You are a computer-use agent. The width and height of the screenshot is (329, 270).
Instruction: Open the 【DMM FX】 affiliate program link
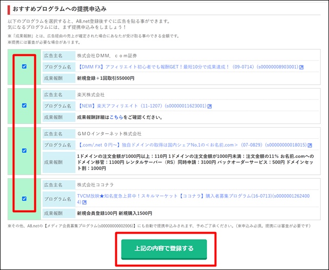187,67
